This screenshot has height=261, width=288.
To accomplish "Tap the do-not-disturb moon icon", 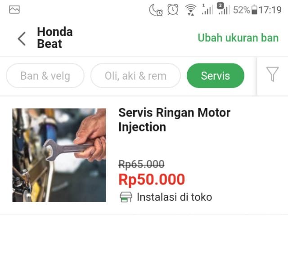I will tap(156, 10).
